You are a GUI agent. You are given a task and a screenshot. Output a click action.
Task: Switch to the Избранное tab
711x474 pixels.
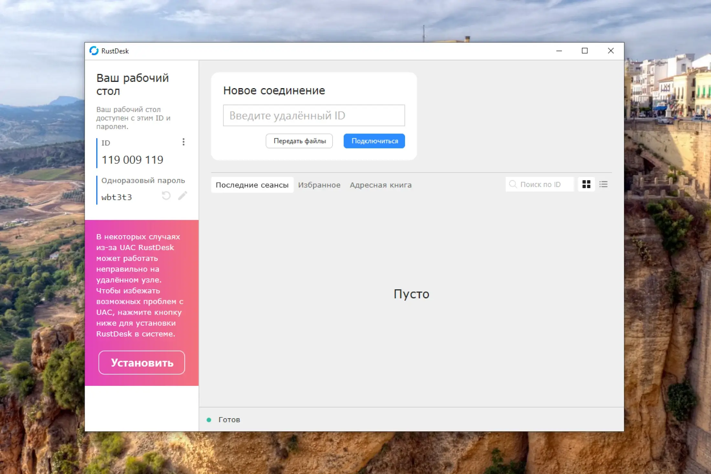click(x=319, y=185)
